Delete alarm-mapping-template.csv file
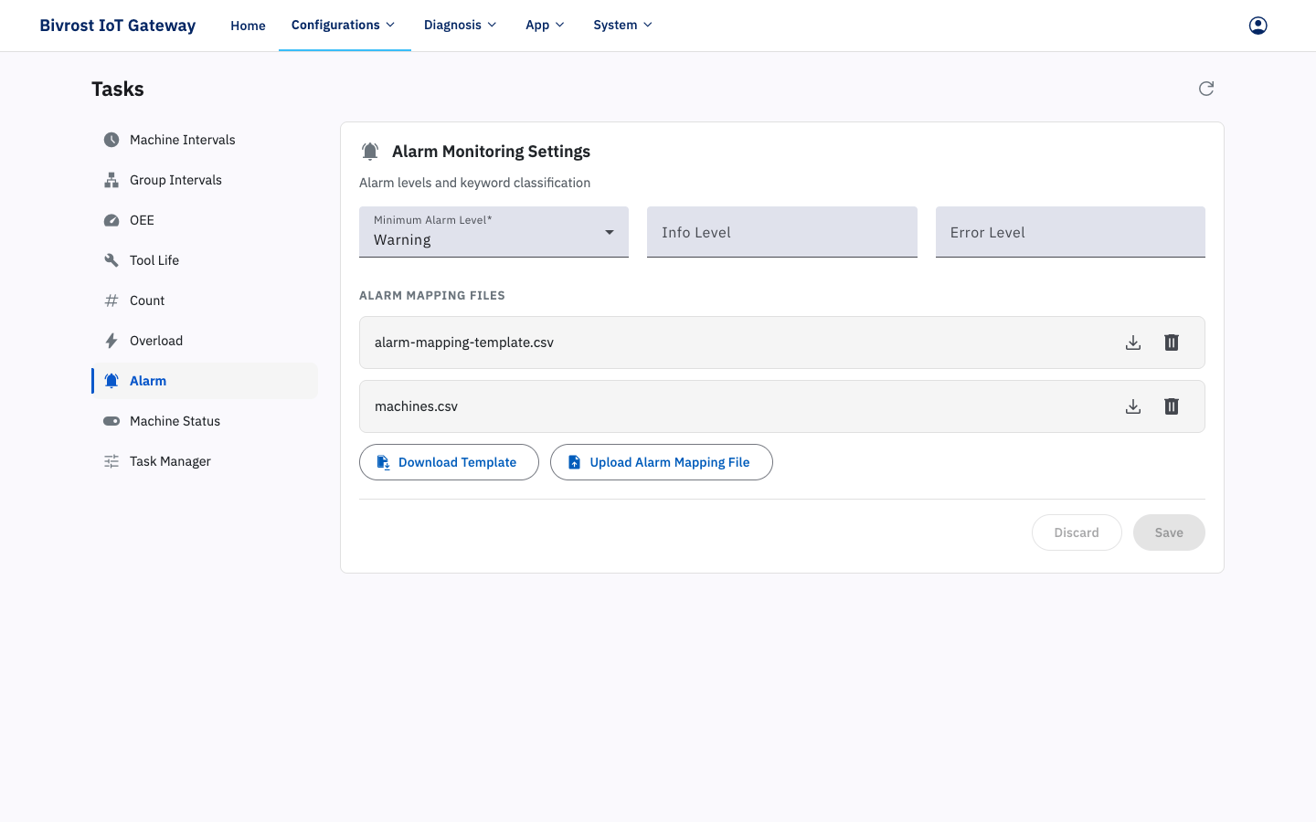Screen dimensions: 1316x822 tap(1172, 342)
